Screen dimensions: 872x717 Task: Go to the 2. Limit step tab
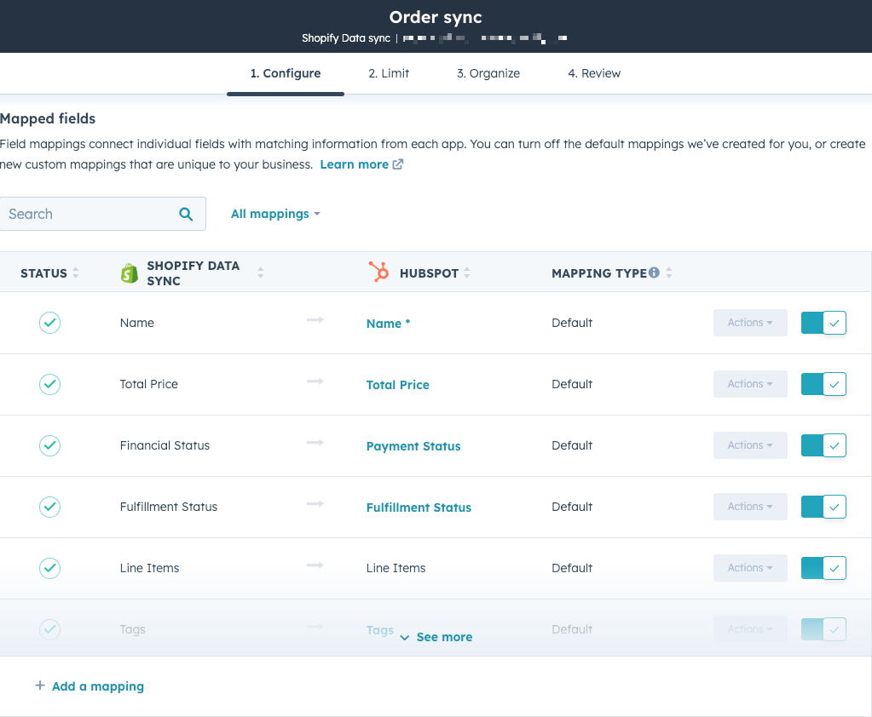(x=389, y=73)
